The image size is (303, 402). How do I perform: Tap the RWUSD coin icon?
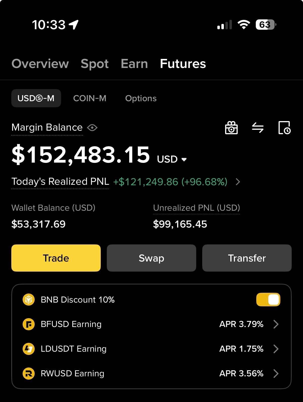tap(29, 374)
